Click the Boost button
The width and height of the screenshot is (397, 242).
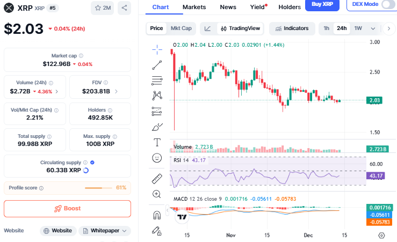[67, 208]
